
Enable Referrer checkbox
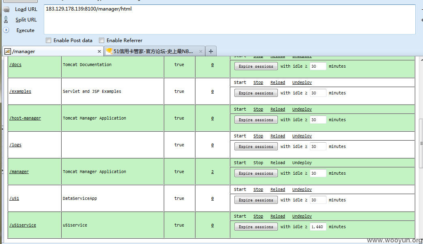(102, 41)
